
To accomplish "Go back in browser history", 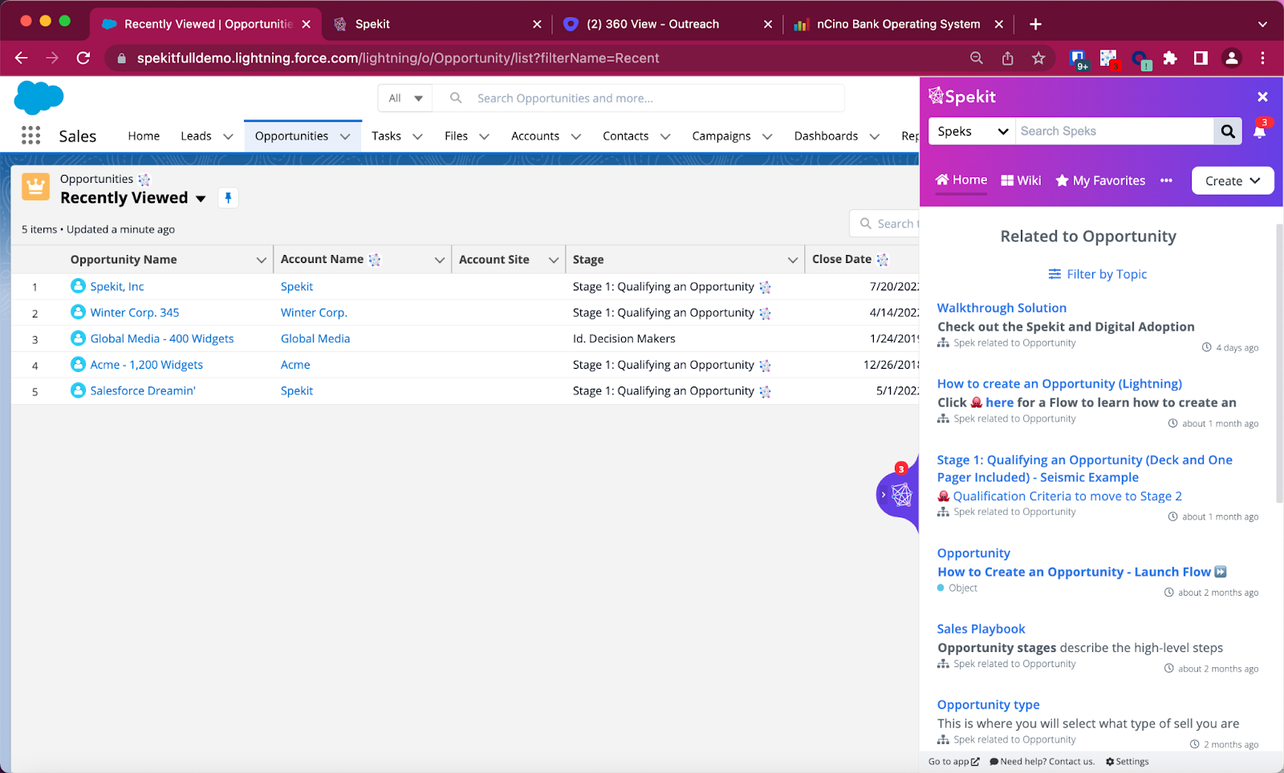I will pos(22,58).
